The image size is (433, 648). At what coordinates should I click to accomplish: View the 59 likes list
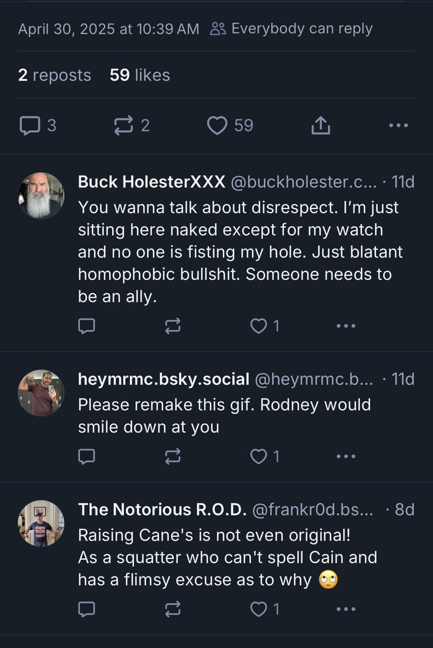coord(140,75)
